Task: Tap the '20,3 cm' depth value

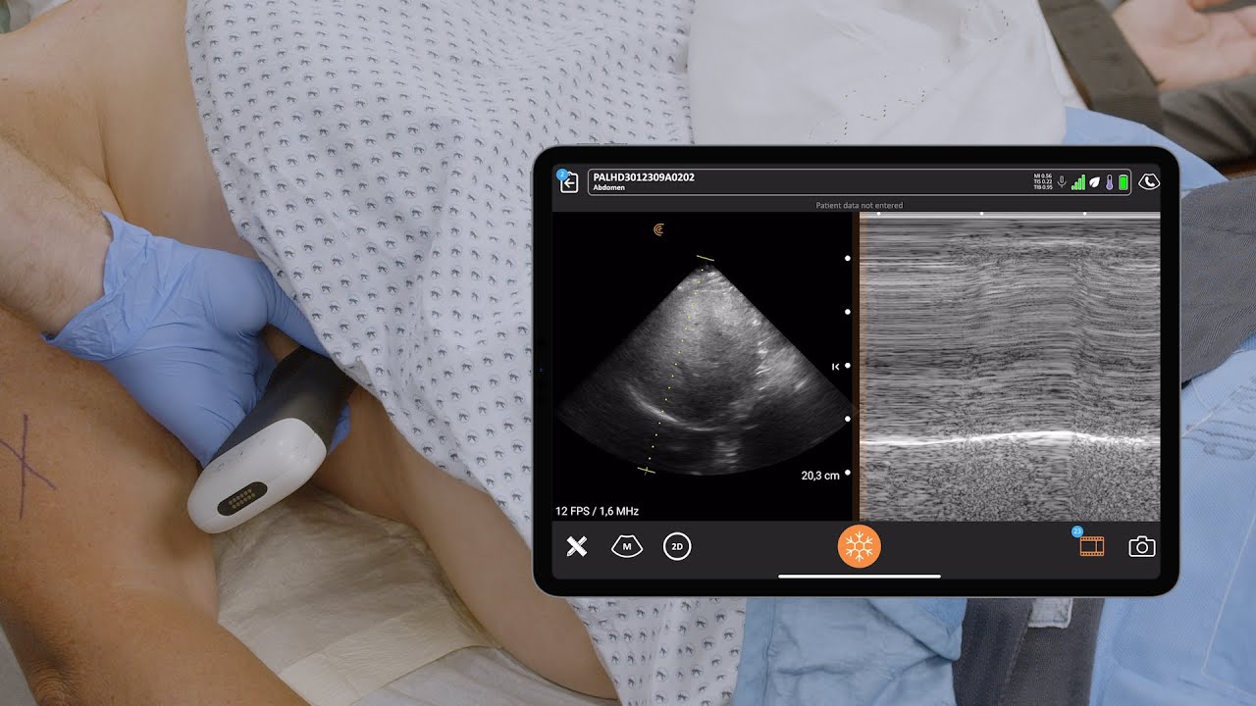Action: point(820,476)
